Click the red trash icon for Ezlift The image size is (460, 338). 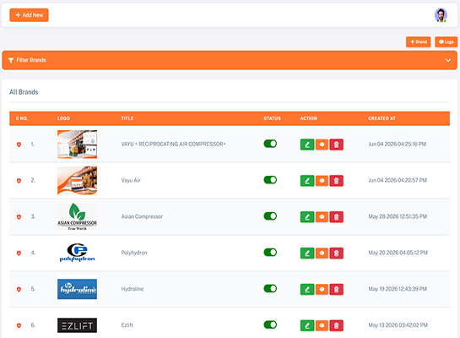[336, 325]
